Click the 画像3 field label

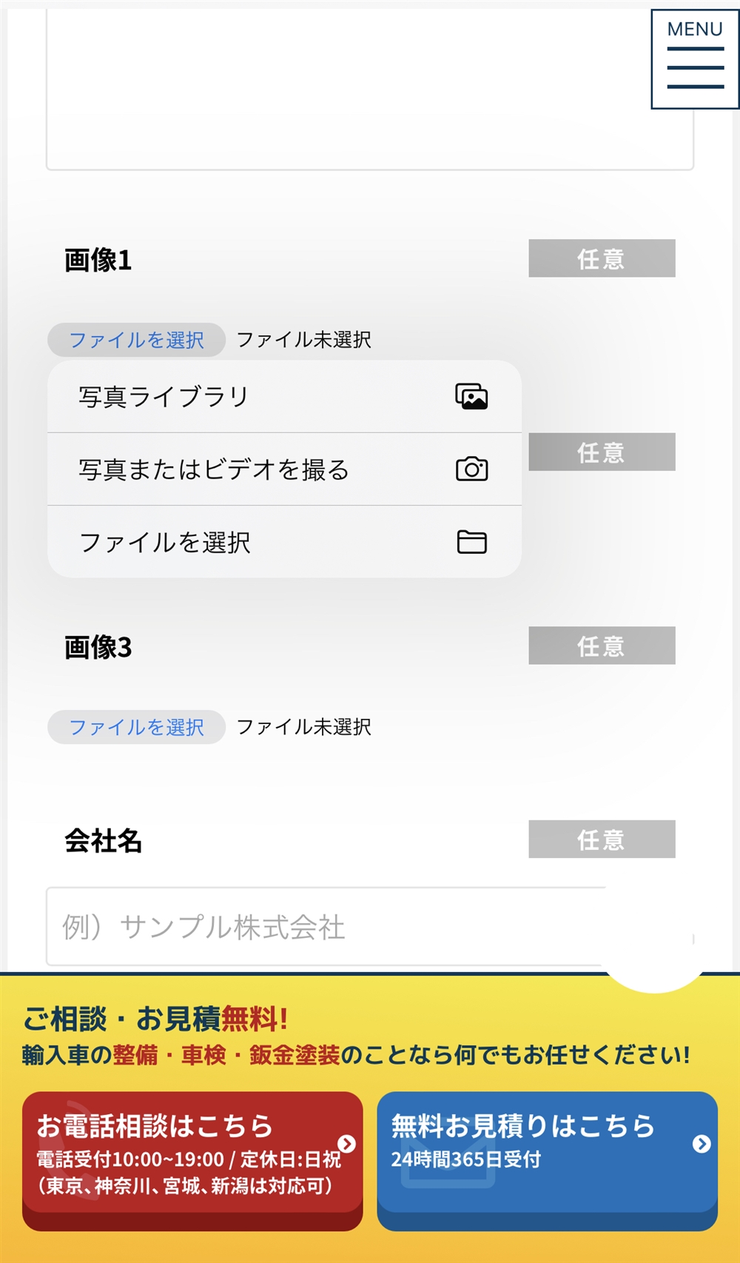(98, 647)
